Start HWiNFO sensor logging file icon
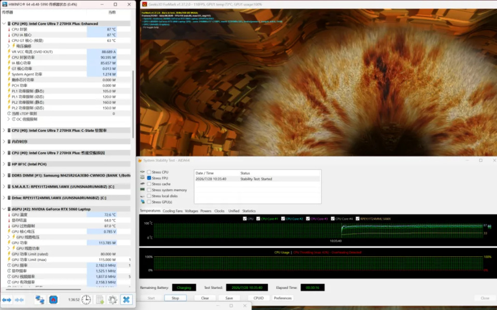The height and width of the screenshot is (310, 497). (x=100, y=300)
